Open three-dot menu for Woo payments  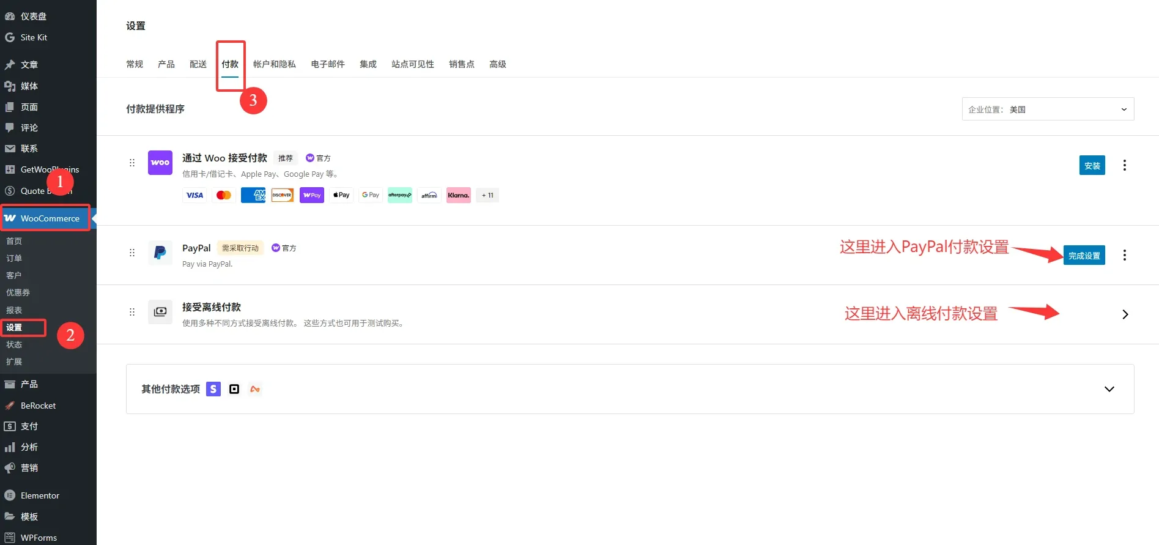coord(1124,165)
